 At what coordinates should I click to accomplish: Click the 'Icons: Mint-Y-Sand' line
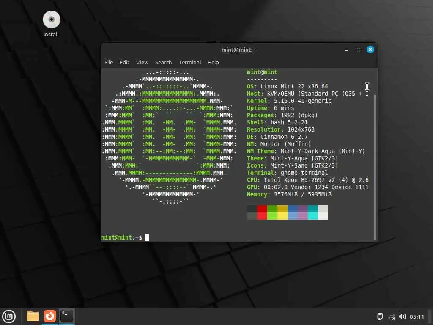coord(292,165)
